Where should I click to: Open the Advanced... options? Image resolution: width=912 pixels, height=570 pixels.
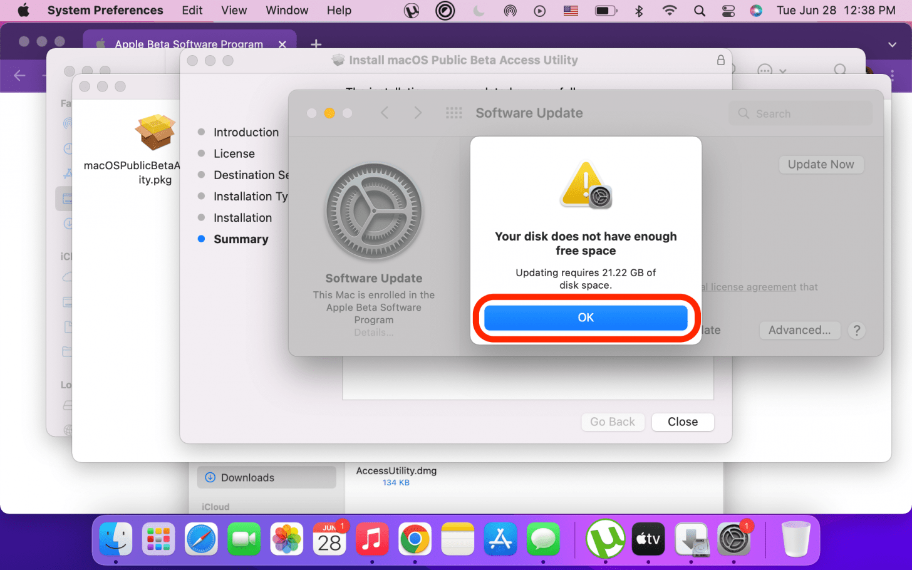click(x=799, y=330)
